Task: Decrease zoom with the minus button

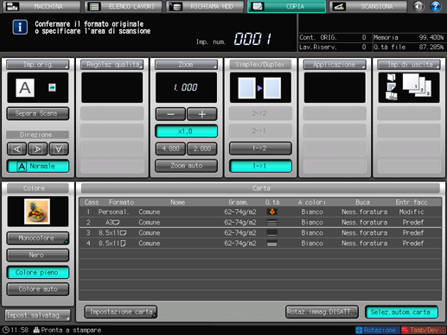Action: coord(170,114)
